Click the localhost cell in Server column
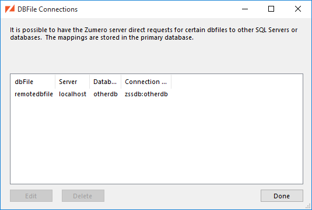This screenshot has height=210, width=312. [73, 94]
